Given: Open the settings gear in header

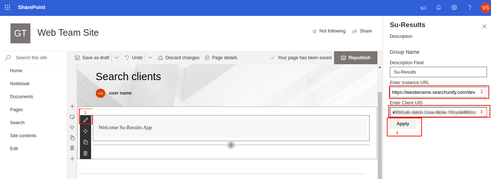Looking at the screenshot, I should point(454,8).
